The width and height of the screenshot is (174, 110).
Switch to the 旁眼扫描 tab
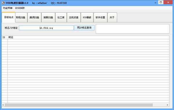coord(48,17)
